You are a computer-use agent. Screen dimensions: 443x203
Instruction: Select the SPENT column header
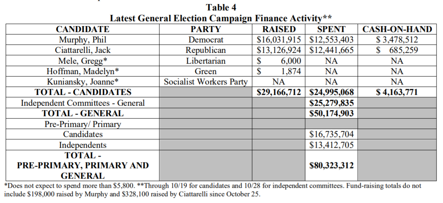pos(331,29)
